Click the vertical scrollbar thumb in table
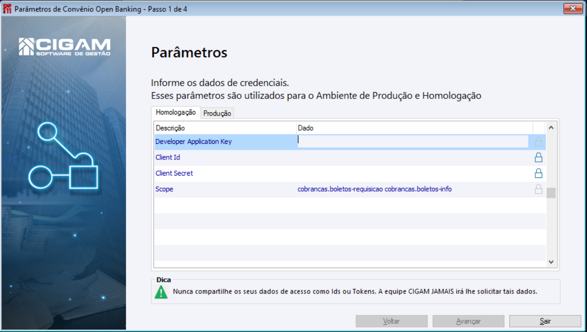 coord(551,193)
